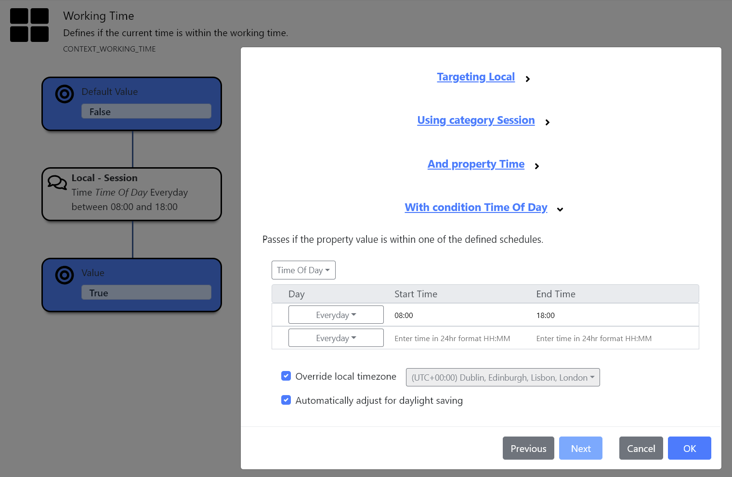The image size is (732, 477).
Task: Click the Previous button
Action: (x=528, y=448)
